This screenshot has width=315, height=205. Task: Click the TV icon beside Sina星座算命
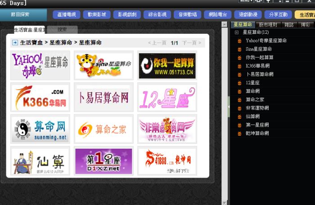pos(239,49)
